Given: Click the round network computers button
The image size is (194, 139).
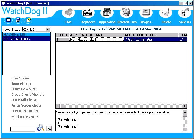Looking at the screenshot, I should [x=18, y=20].
